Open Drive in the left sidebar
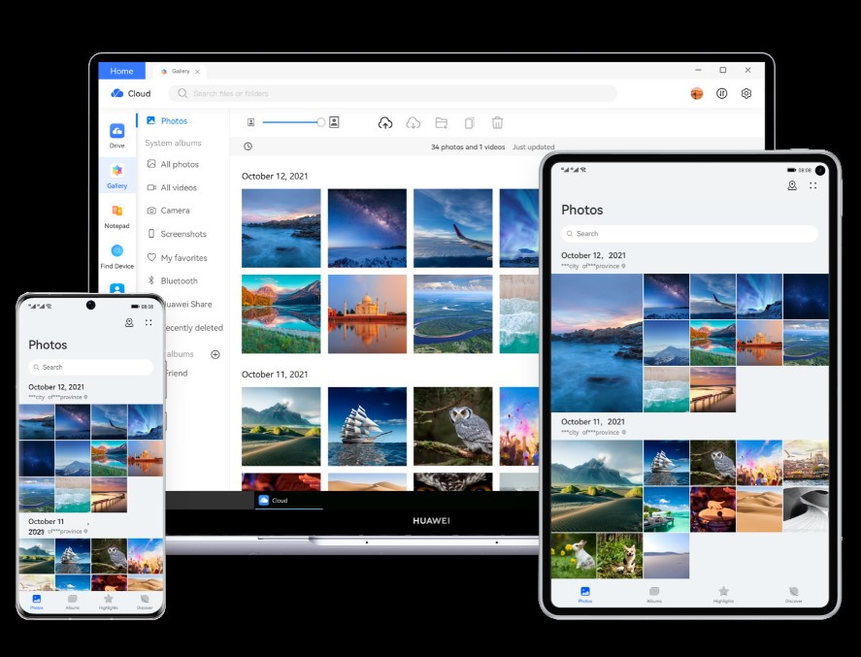The width and height of the screenshot is (861, 657). click(116, 135)
